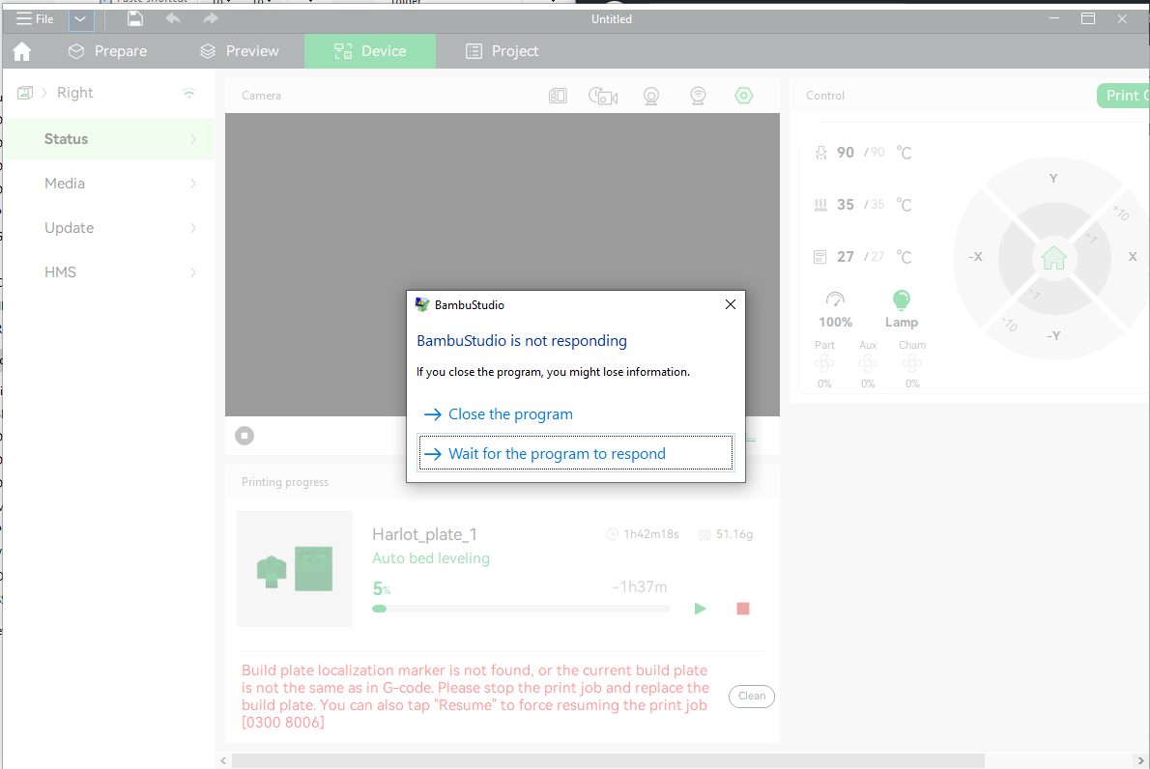Click the Save icon in title bar
Screen dimensions: 1150x769
click(x=135, y=19)
